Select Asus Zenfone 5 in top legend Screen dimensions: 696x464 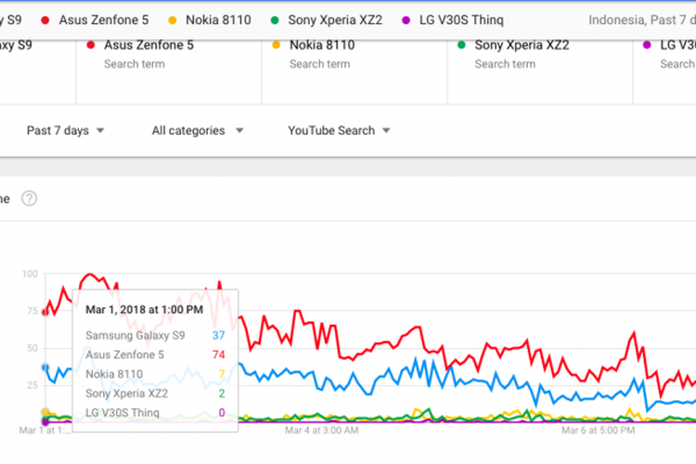(100, 19)
